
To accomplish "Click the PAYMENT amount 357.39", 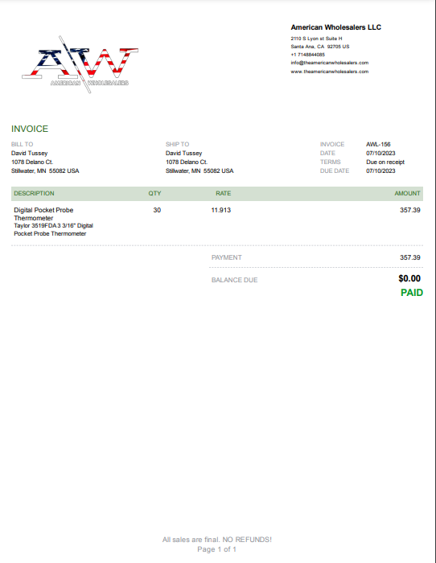I will click(410, 257).
